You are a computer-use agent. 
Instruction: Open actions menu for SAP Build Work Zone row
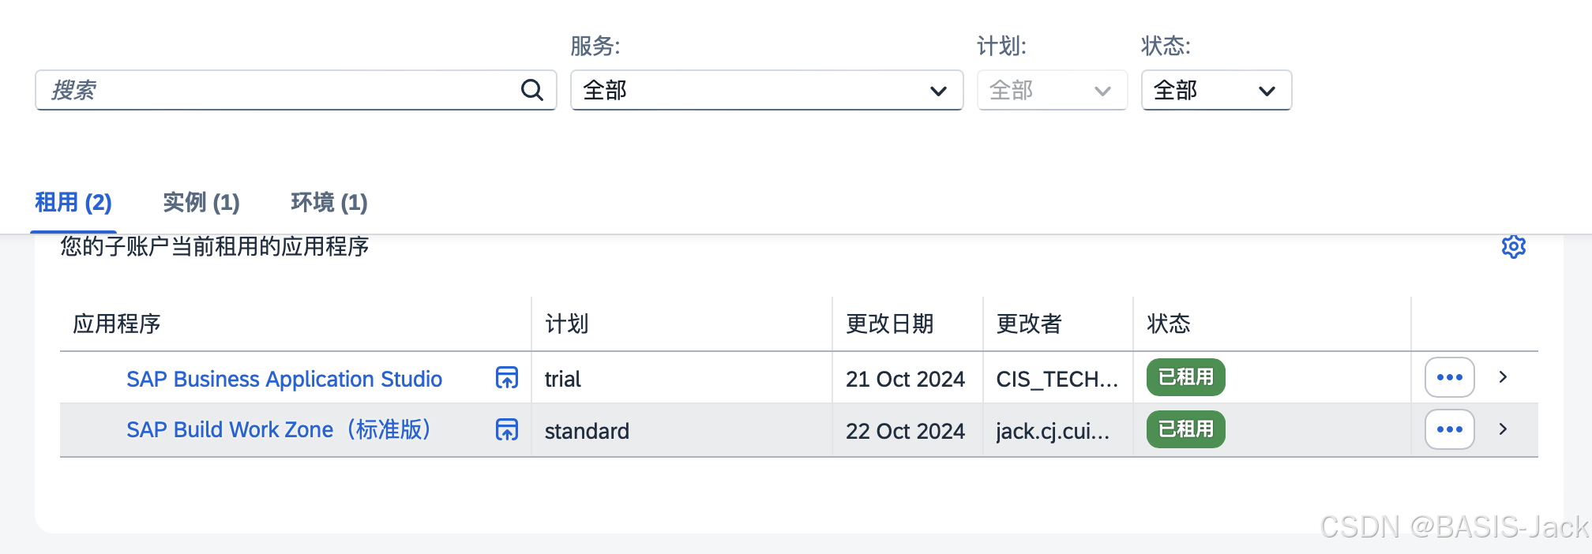pos(1448,429)
